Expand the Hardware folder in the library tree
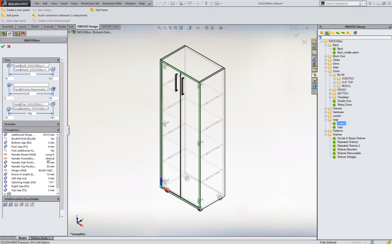Viewport: 392px width, 244px height. point(325,112)
